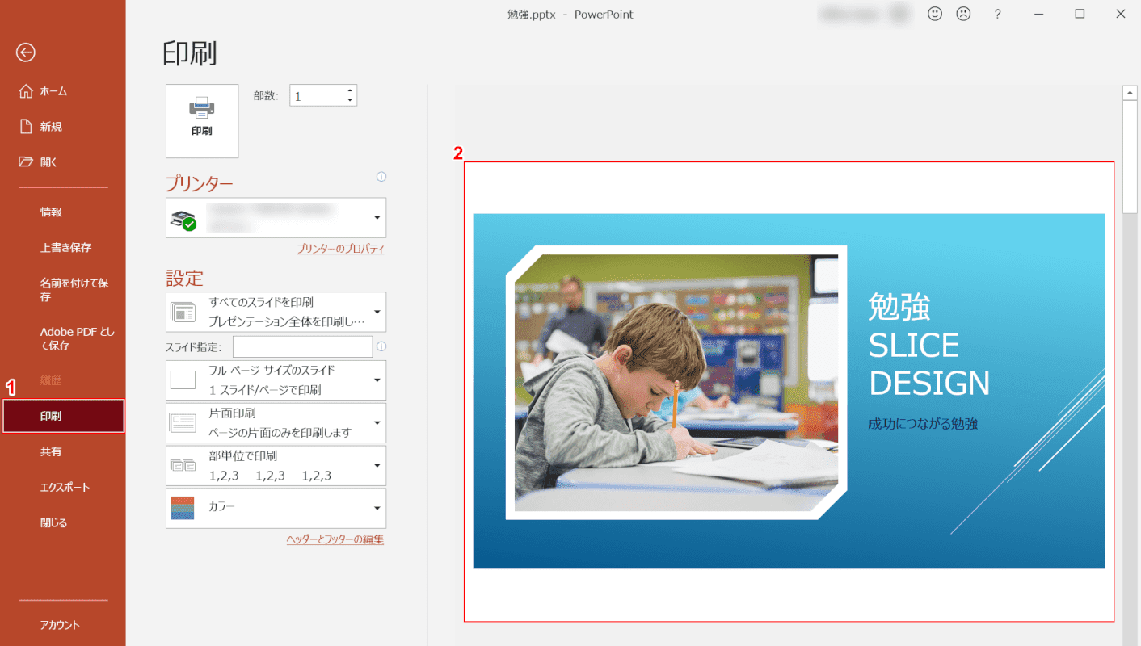Send a smile feedback icon
This screenshot has width=1141, height=646.
(x=935, y=14)
